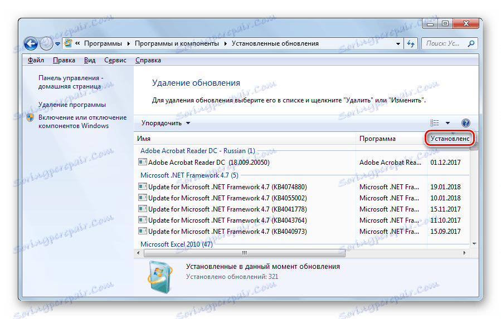Close the window with the red X
This screenshot has width=501, height=319.
tap(466, 23)
